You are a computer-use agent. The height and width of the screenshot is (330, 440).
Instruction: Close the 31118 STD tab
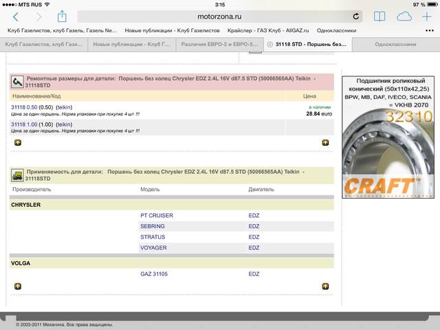pyautogui.click(x=269, y=44)
